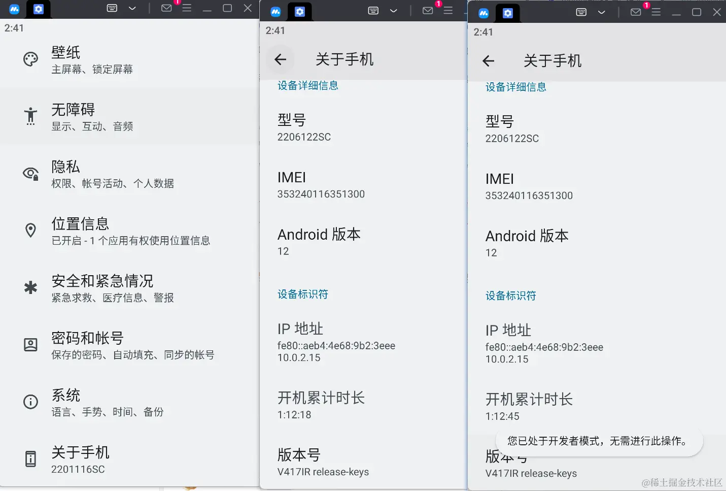This screenshot has width=726, height=491.
Task: Open Wallpaper settings palette icon in left window
Action: click(x=30, y=59)
